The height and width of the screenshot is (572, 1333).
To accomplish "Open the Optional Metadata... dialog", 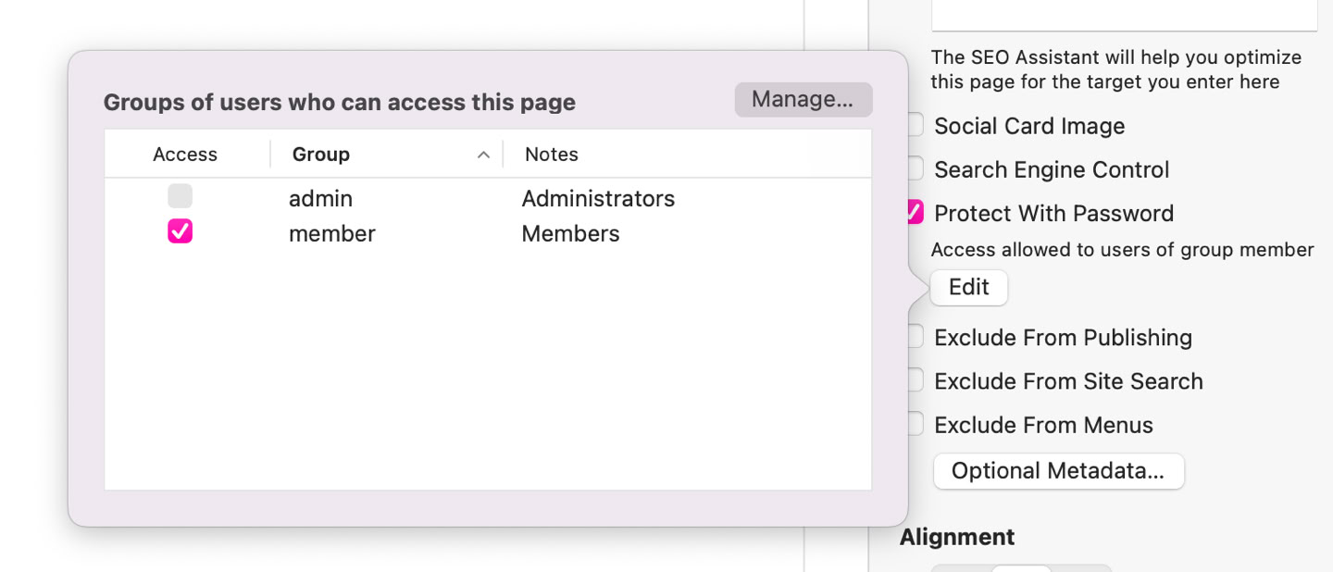I will (x=1058, y=471).
